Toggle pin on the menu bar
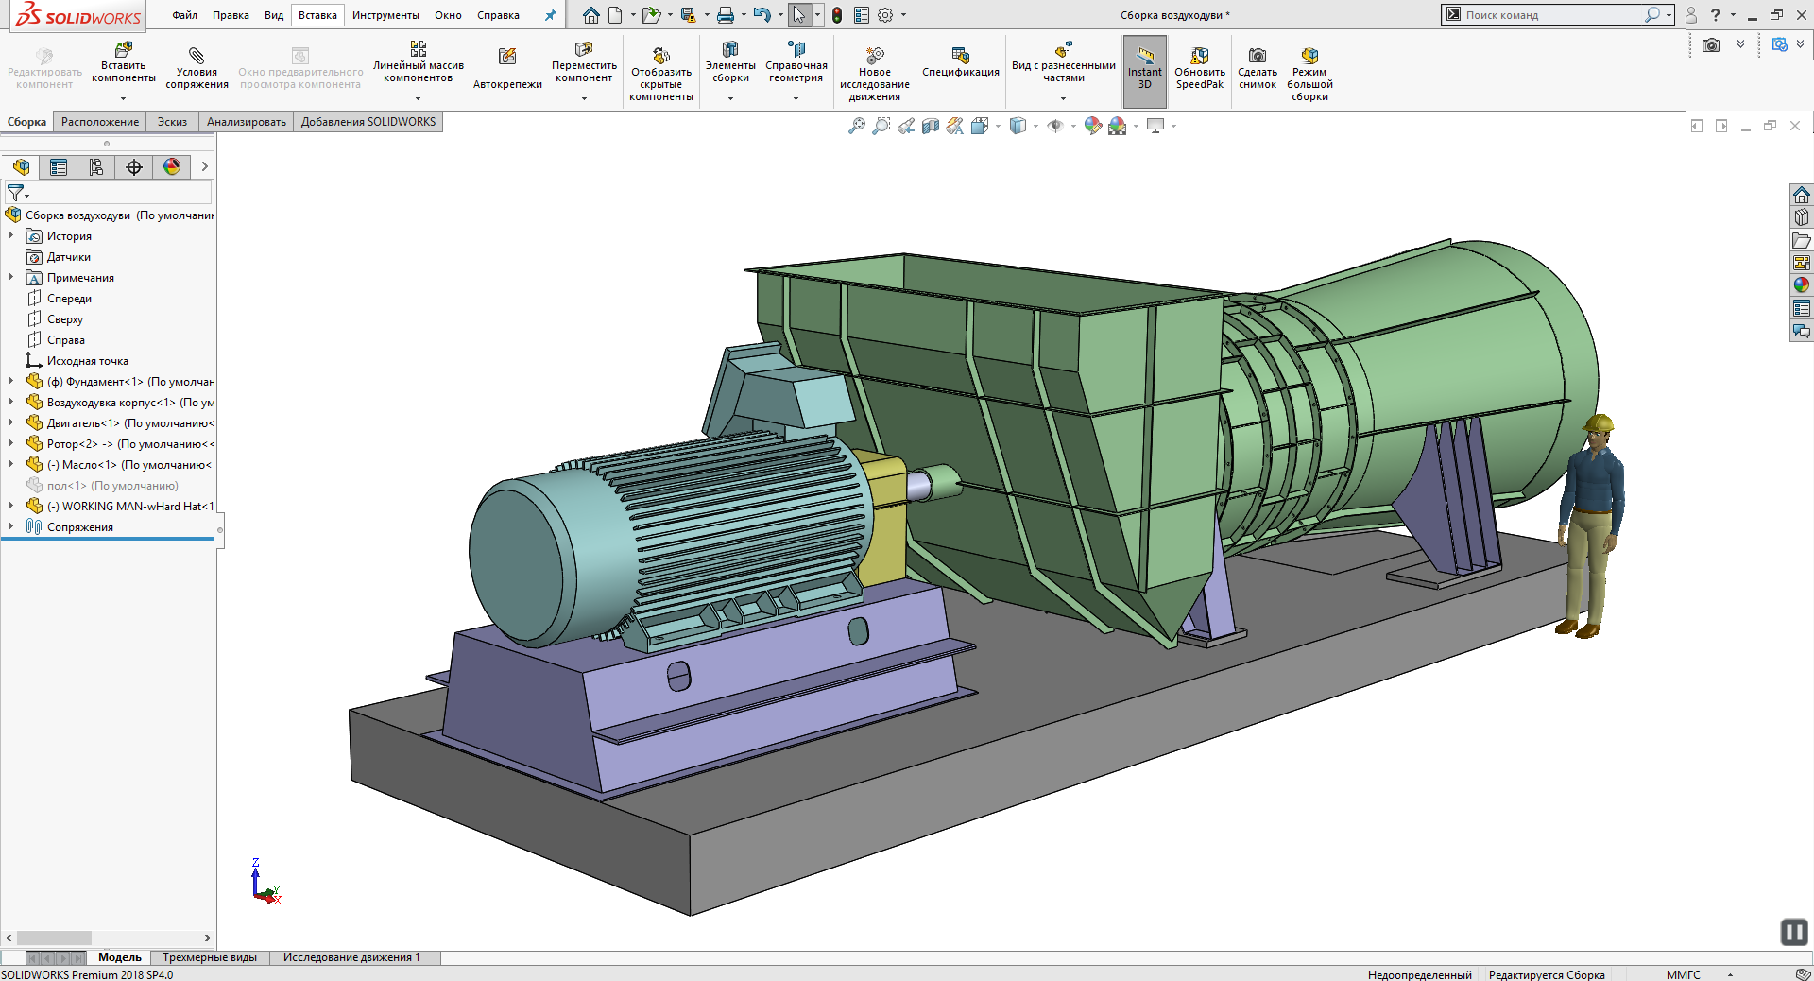The image size is (1814, 981). pos(551,15)
